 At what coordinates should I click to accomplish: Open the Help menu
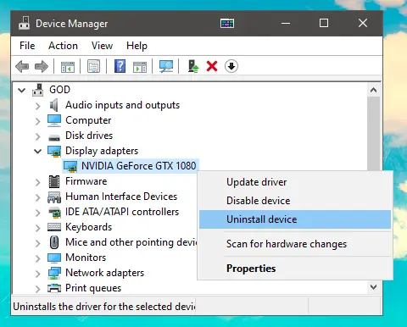tap(137, 46)
